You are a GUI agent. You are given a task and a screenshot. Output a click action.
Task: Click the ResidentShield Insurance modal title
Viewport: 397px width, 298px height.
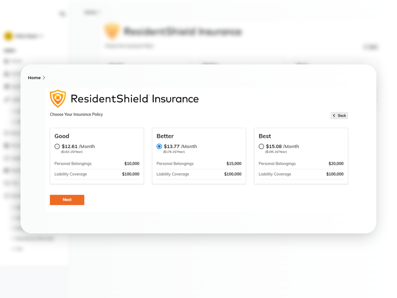pos(134,99)
